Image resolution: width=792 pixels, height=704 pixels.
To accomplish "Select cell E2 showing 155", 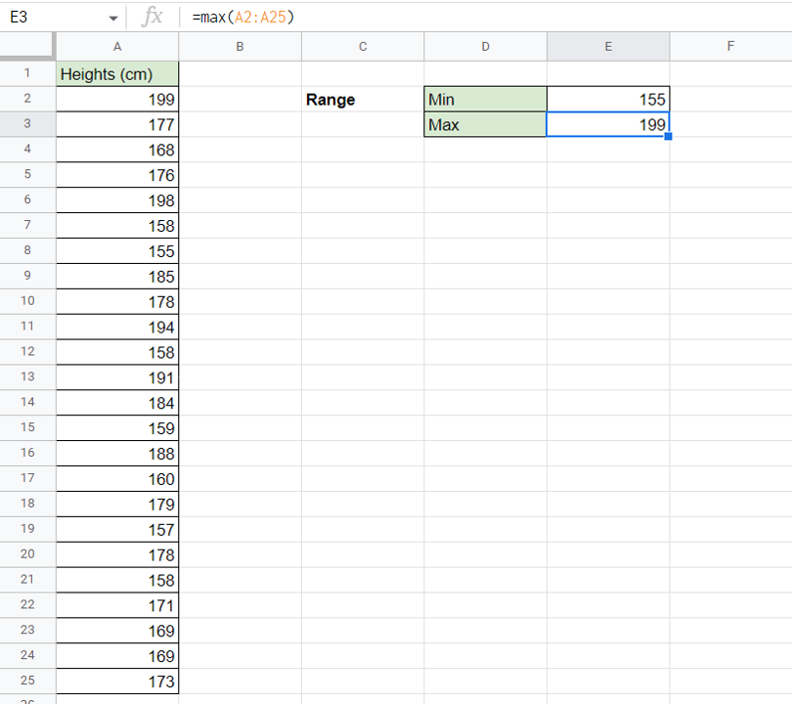I will pos(608,100).
